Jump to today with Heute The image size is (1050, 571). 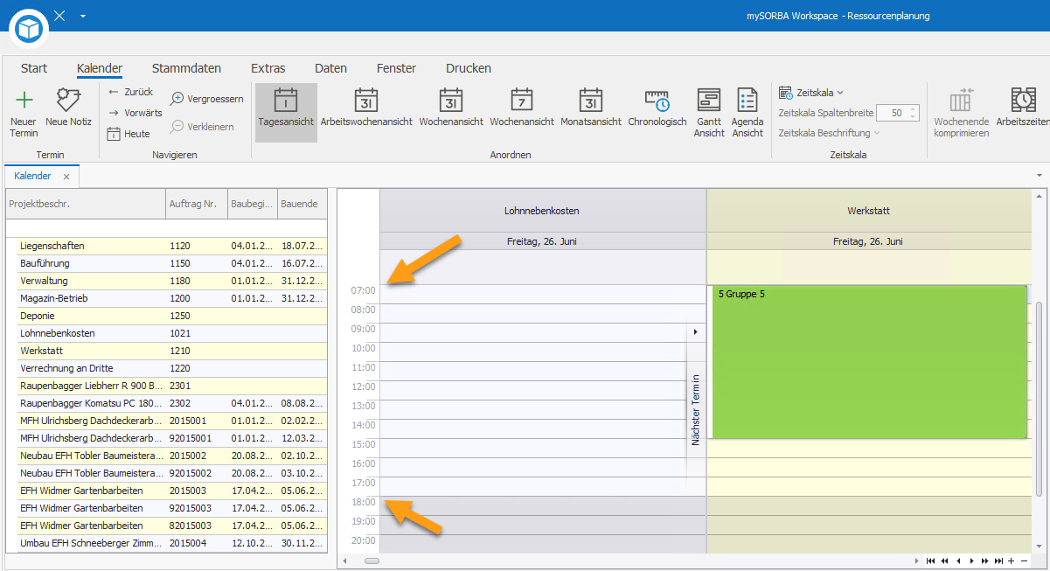pyautogui.click(x=129, y=134)
